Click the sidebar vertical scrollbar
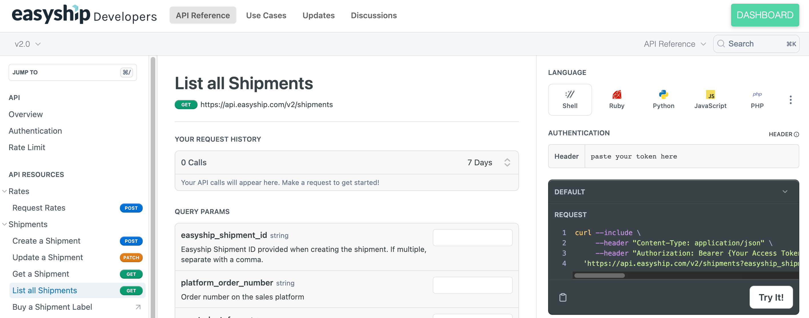Viewport: 809px width, 318px height. click(153, 187)
